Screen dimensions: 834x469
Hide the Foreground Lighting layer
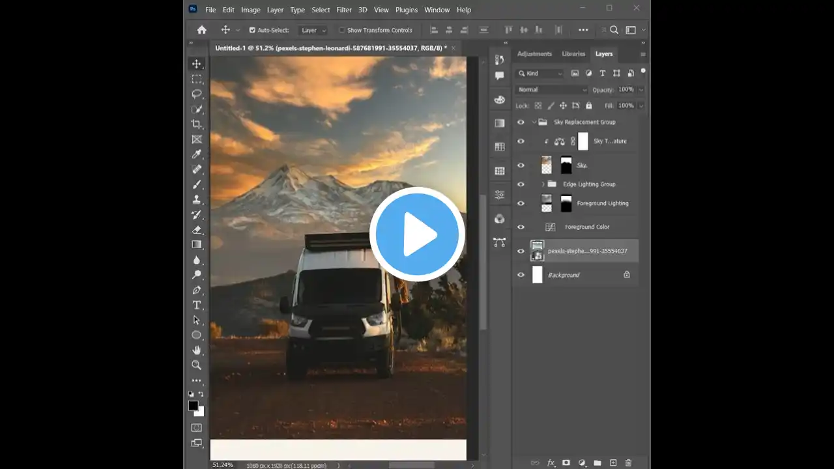tap(521, 203)
